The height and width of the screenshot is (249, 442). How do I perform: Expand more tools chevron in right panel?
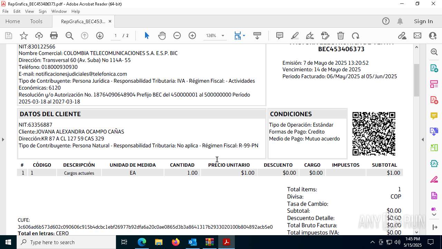[434, 215]
